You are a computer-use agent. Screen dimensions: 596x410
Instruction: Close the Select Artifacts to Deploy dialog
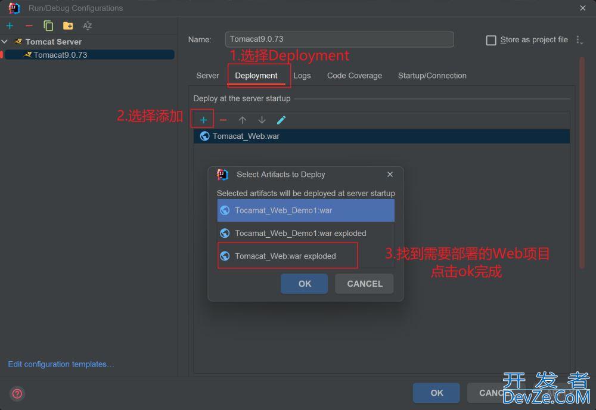[390, 175]
